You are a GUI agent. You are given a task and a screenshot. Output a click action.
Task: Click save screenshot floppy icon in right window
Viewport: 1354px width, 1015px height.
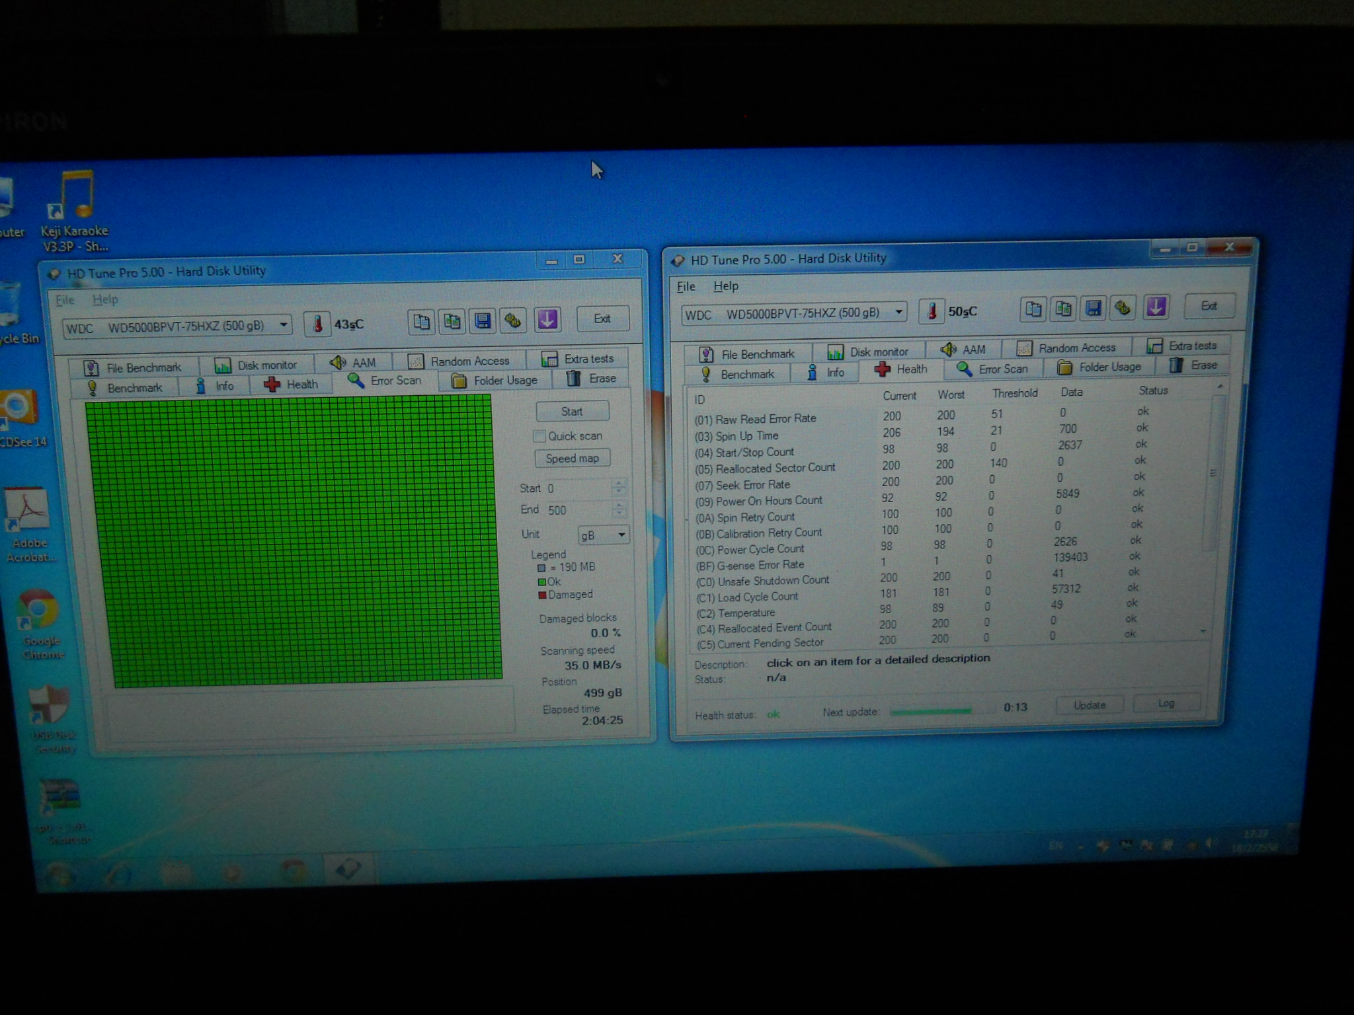click(1094, 309)
